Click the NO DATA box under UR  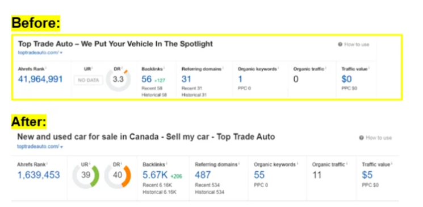(89, 80)
